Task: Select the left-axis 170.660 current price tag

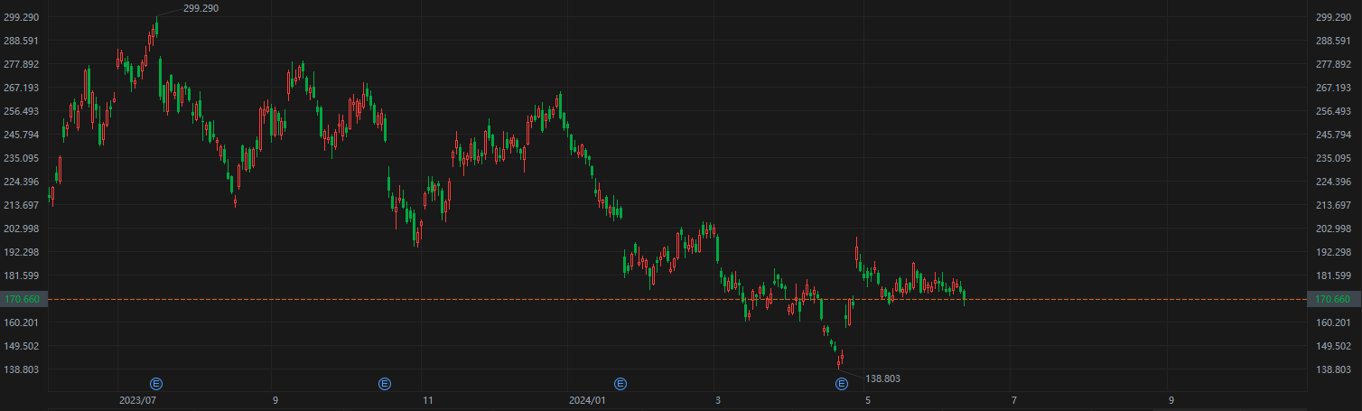Action: 23,299
